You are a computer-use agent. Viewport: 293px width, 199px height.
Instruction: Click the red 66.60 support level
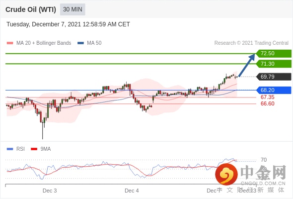coord(267,103)
